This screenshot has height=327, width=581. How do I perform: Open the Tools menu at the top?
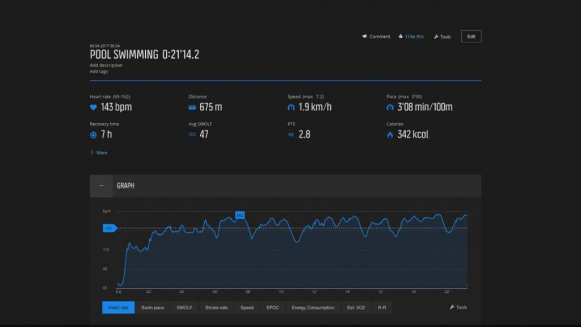(442, 36)
